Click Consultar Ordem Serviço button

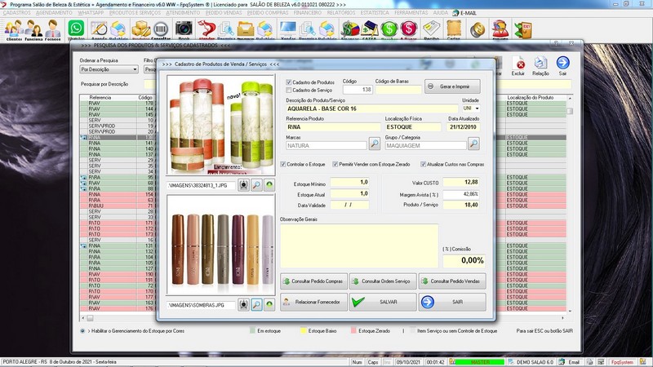[x=383, y=281]
